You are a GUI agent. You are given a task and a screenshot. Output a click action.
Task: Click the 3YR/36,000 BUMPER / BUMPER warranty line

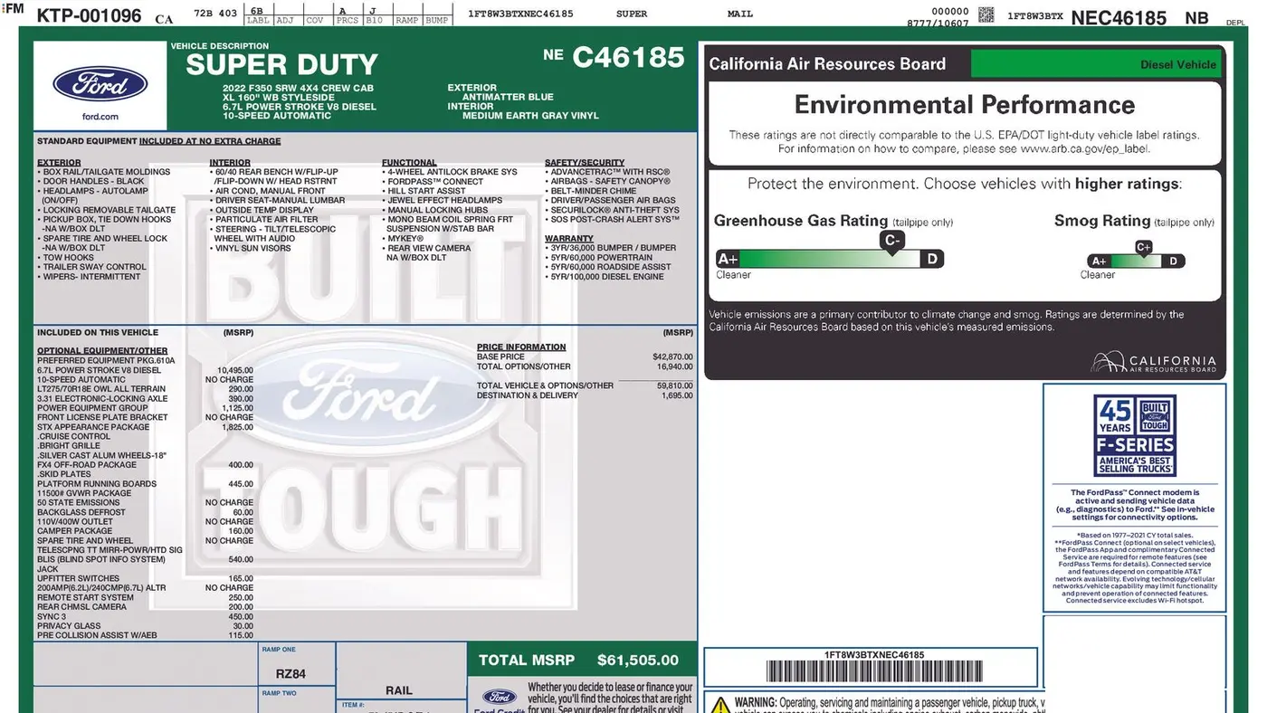611,248
